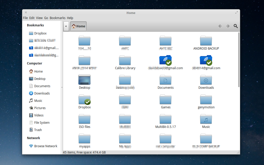Open Pictures in sidebar
The height and width of the screenshot is (165, 264).
pyautogui.click(x=37, y=108)
